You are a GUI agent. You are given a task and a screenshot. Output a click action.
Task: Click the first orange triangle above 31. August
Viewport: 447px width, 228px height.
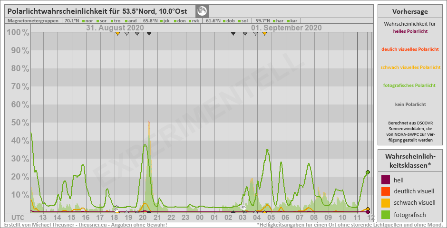pyautogui.click(x=117, y=34)
